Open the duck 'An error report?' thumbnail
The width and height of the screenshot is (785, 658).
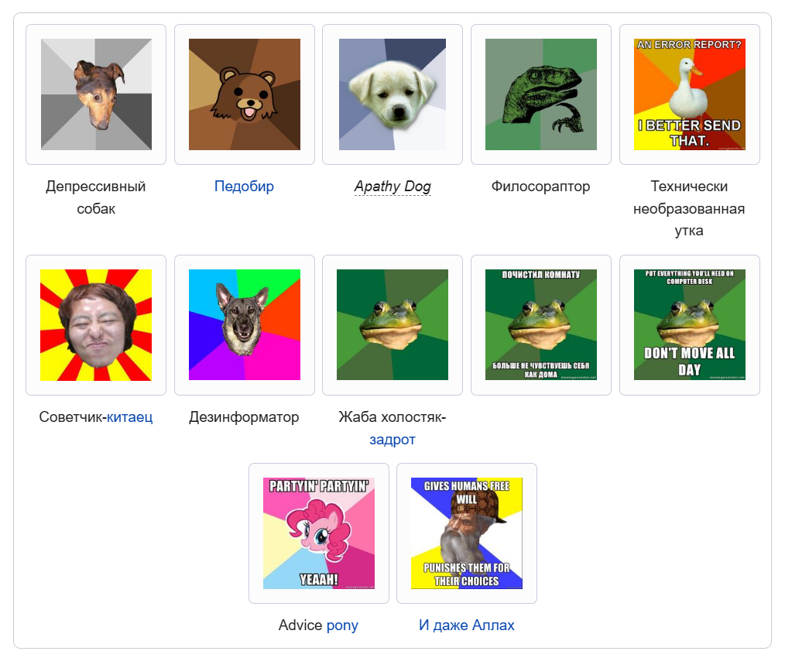689,94
